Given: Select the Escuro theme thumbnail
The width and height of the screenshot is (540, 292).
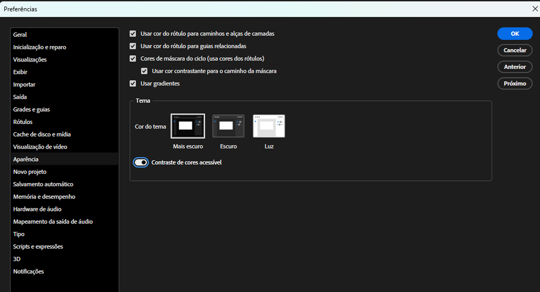Looking at the screenshot, I should pyautogui.click(x=228, y=126).
